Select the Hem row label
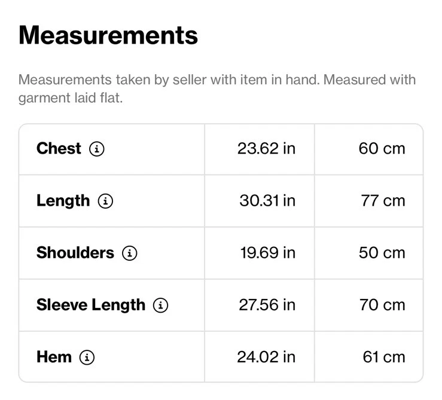Image resolution: width=442 pixels, height=400 pixels. pos(54,357)
